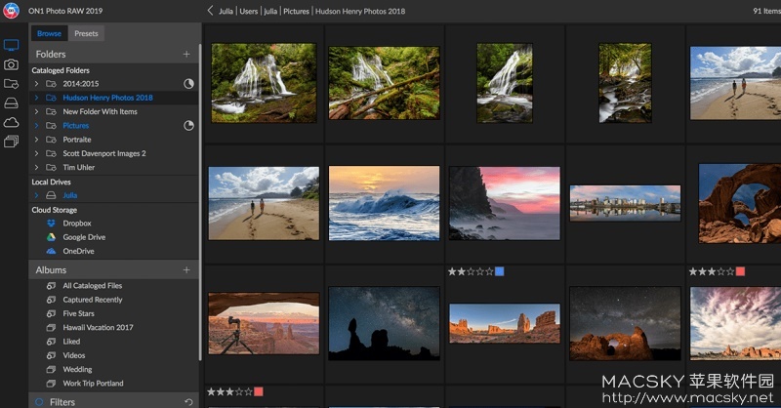Click album icon for Hawaii Vacation 2017
781x408 pixels.
(x=51, y=327)
